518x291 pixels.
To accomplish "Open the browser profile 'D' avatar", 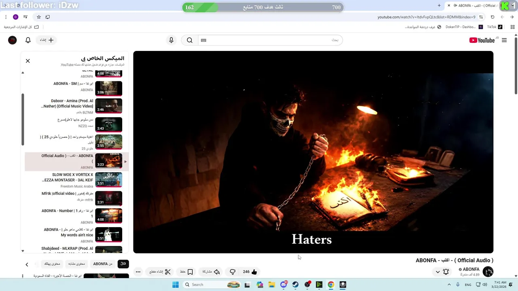I will [x=16, y=17].
